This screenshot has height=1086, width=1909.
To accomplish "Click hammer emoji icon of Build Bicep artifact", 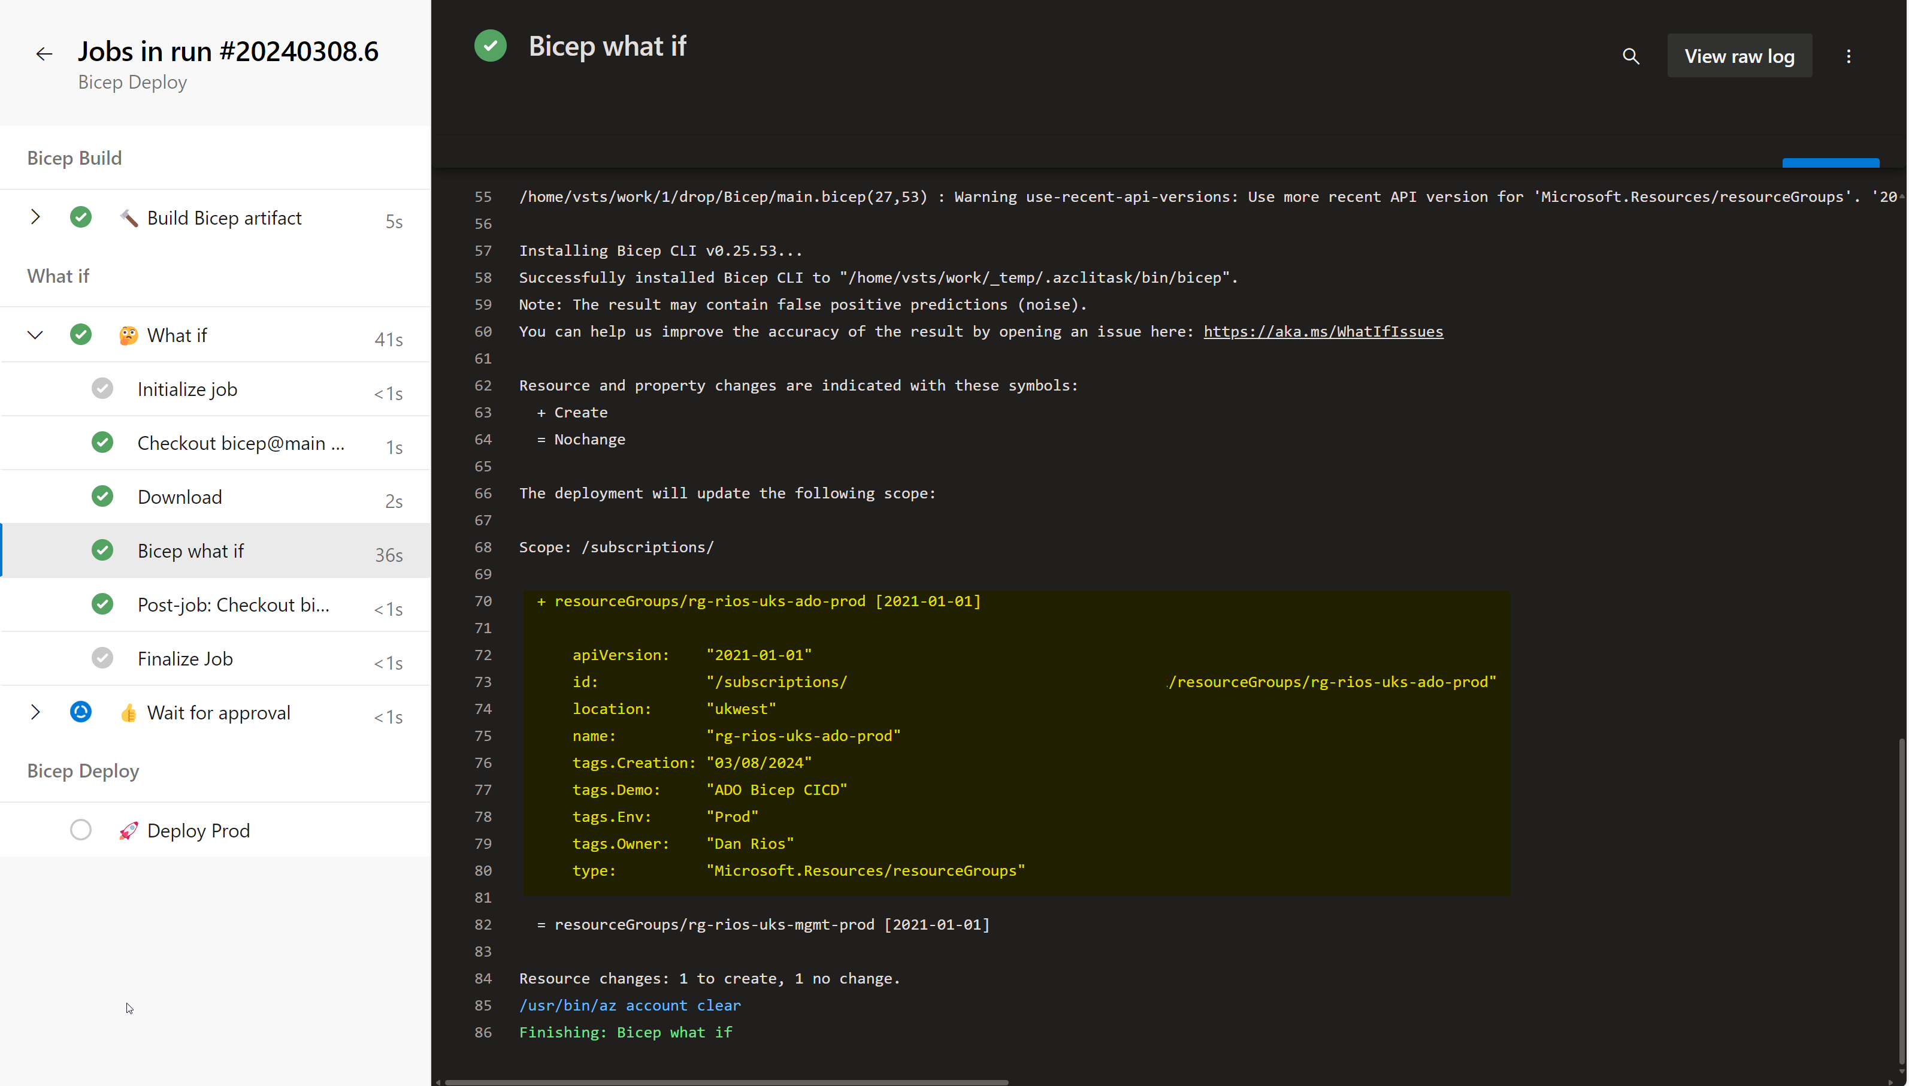I will (x=129, y=218).
